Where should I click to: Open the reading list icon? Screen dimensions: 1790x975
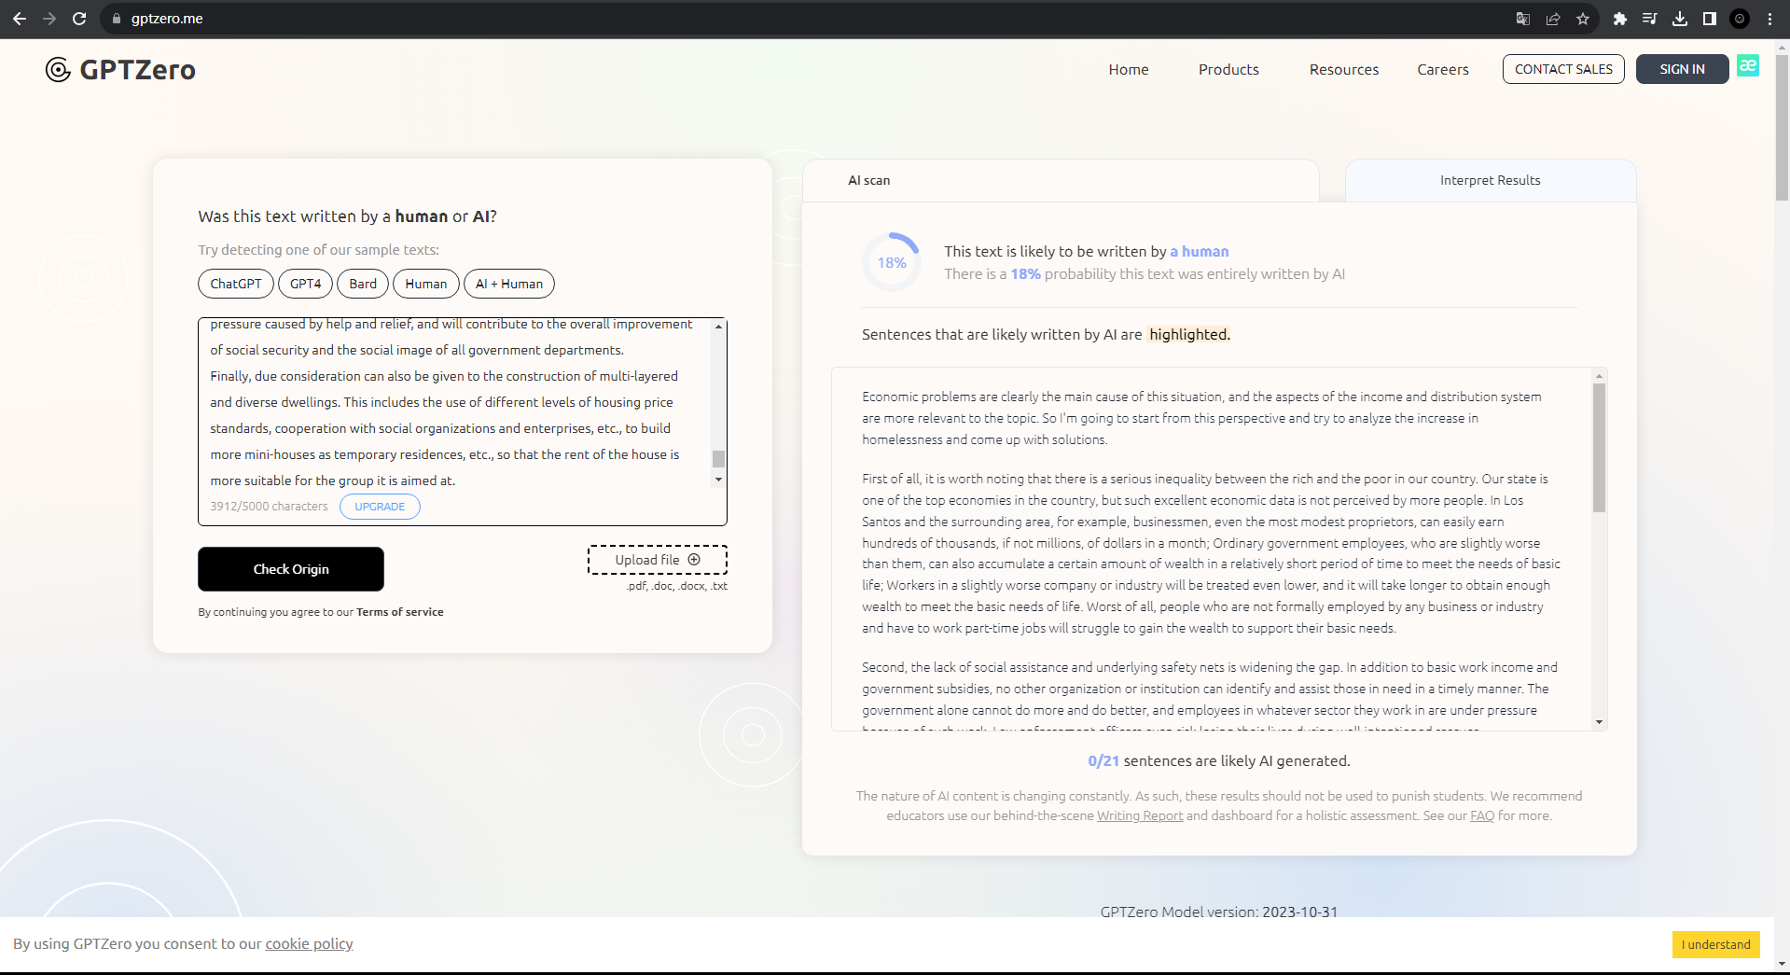click(1650, 19)
